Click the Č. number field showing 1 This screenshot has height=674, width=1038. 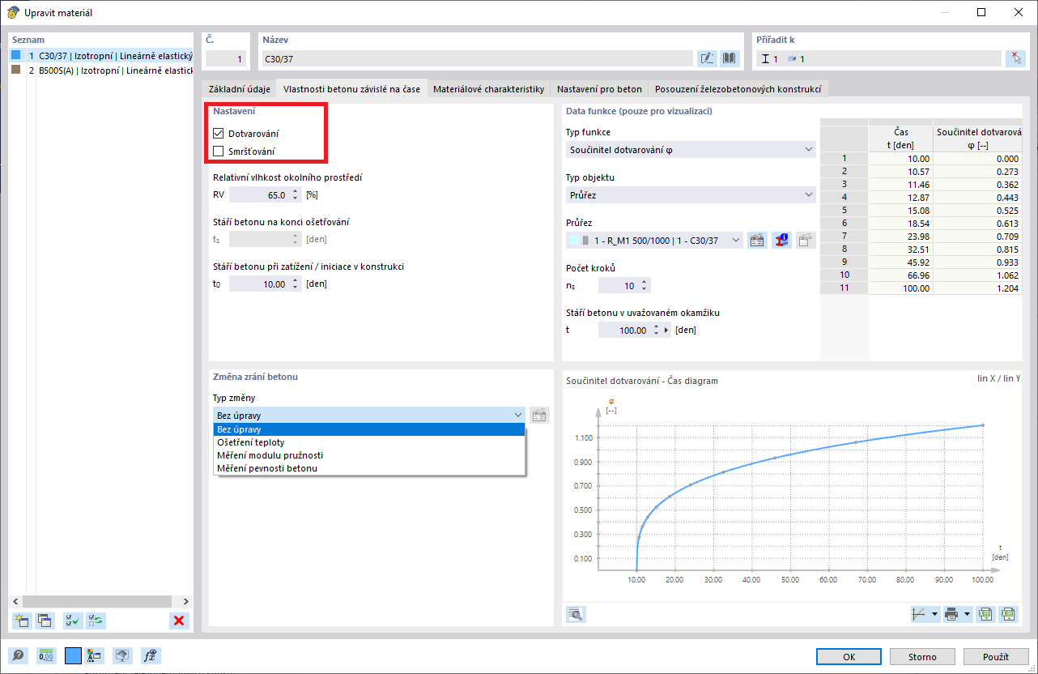pos(224,58)
